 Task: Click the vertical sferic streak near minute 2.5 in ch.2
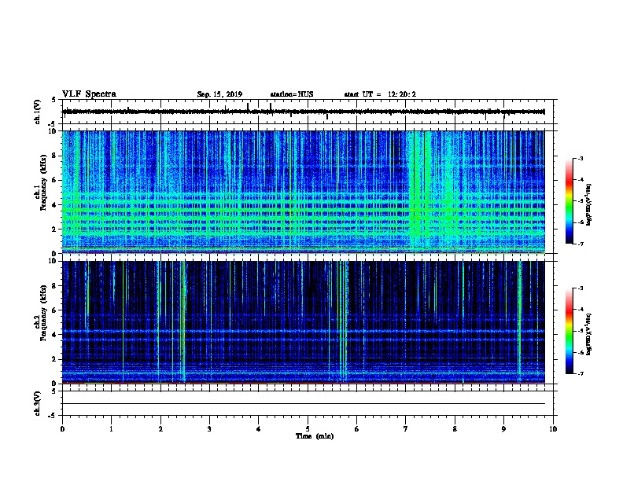click(183, 321)
